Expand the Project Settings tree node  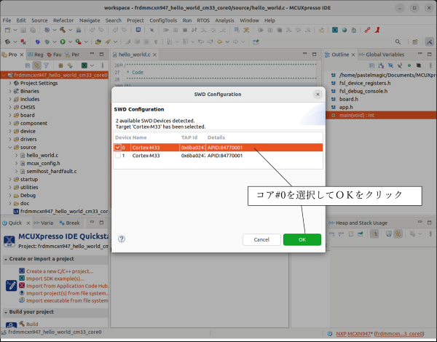point(10,83)
